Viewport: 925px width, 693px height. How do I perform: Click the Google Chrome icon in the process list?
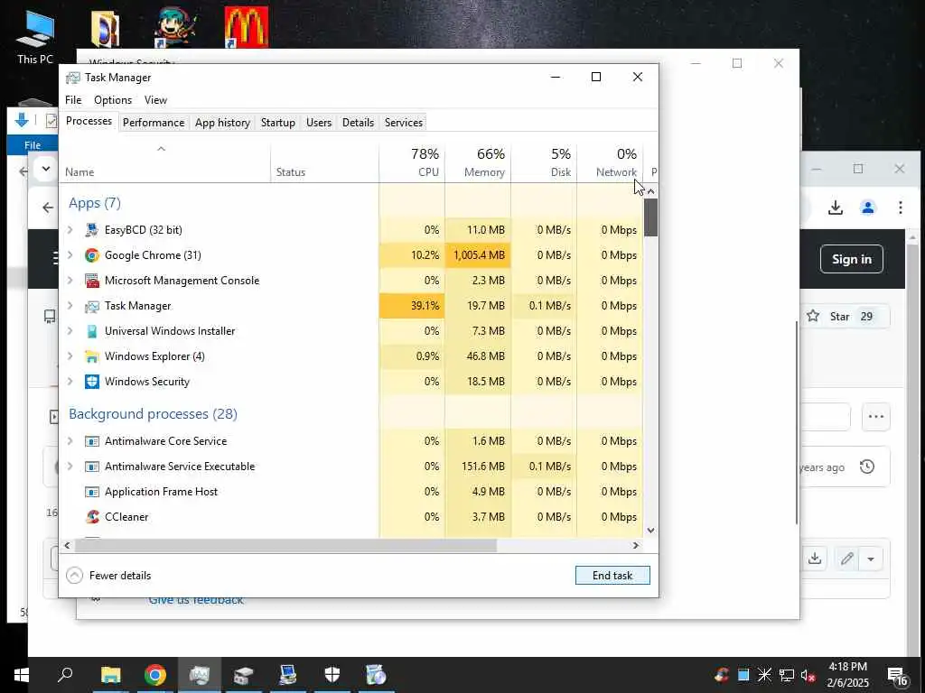(x=92, y=255)
